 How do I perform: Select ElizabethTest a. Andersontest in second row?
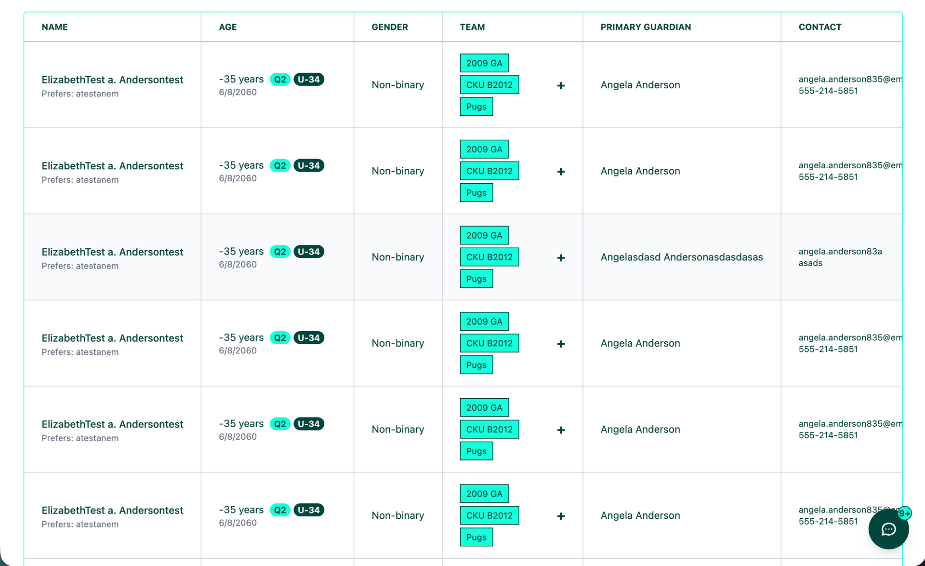tap(112, 166)
